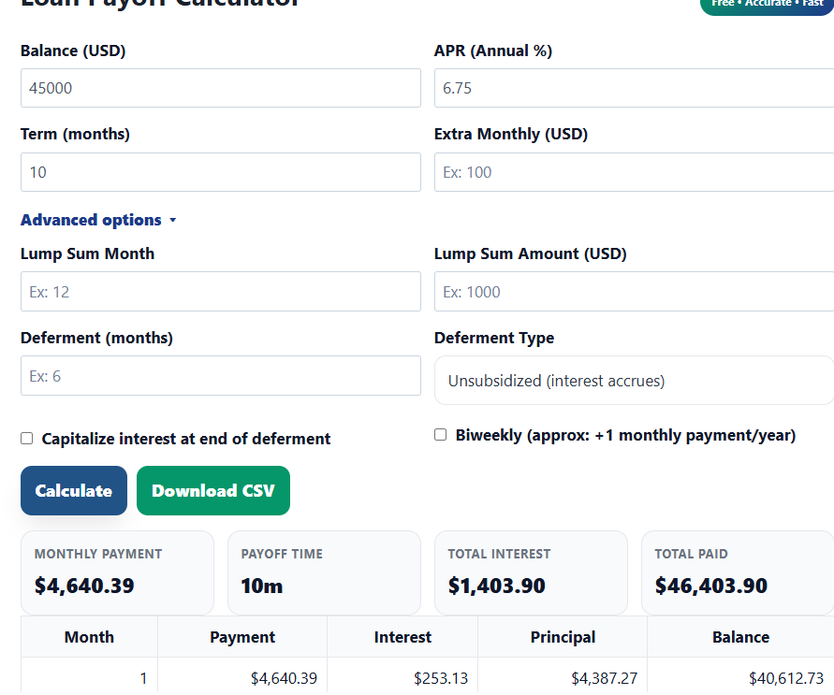
Task: Select the Unsubsidized interest accrues option
Action: click(633, 381)
